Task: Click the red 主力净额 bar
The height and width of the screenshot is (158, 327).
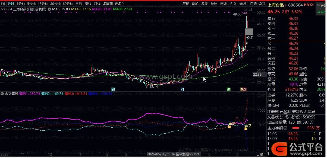Action: click(x=295, y=128)
